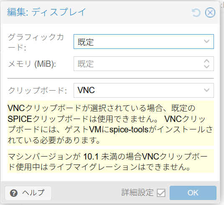
Task: Click the reset (undo arrow) icon in dialog header
Action: pos(196,13)
